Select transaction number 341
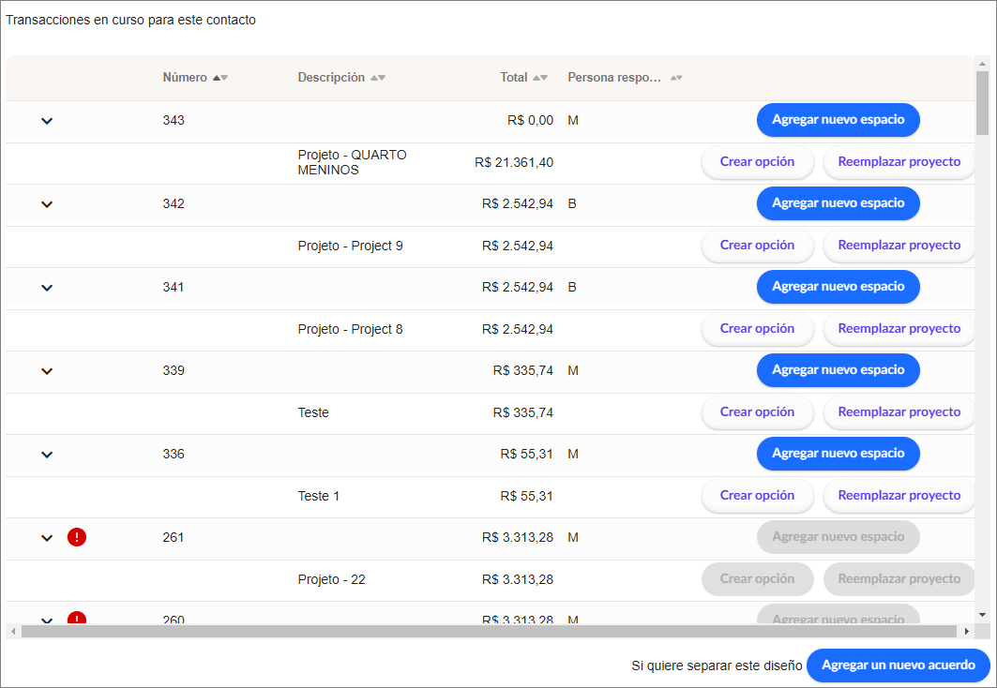The image size is (997, 688). pos(174,287)
